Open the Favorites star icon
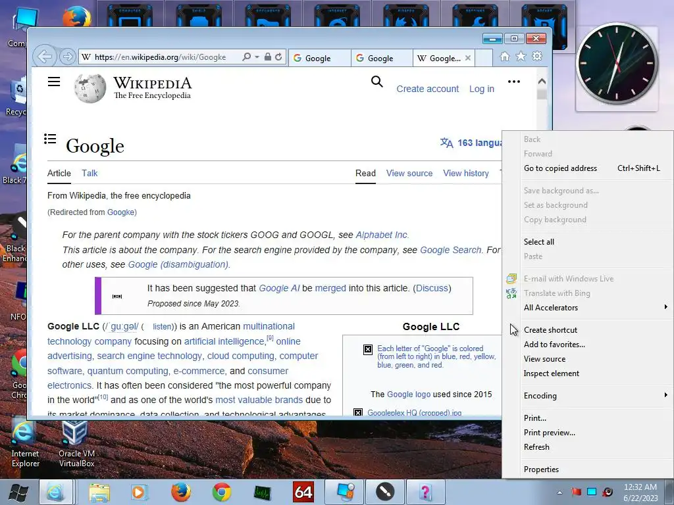674x505 pixels. click(521, 57)
